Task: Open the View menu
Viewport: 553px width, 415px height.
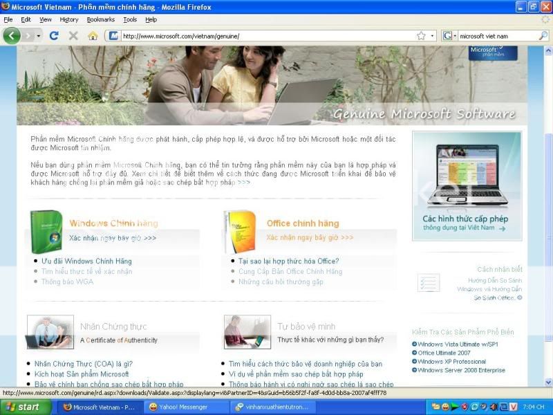Action: click(45, 20)
